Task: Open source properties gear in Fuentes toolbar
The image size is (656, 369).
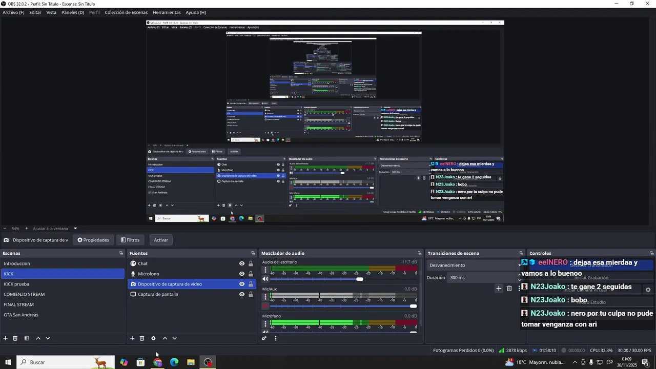Action: pos(153,338)
